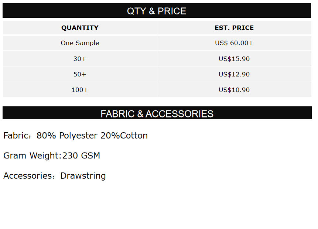Click the US$12.90 price cell
The width and height of the screenshot is (318, 229).
tap(234, 74)
